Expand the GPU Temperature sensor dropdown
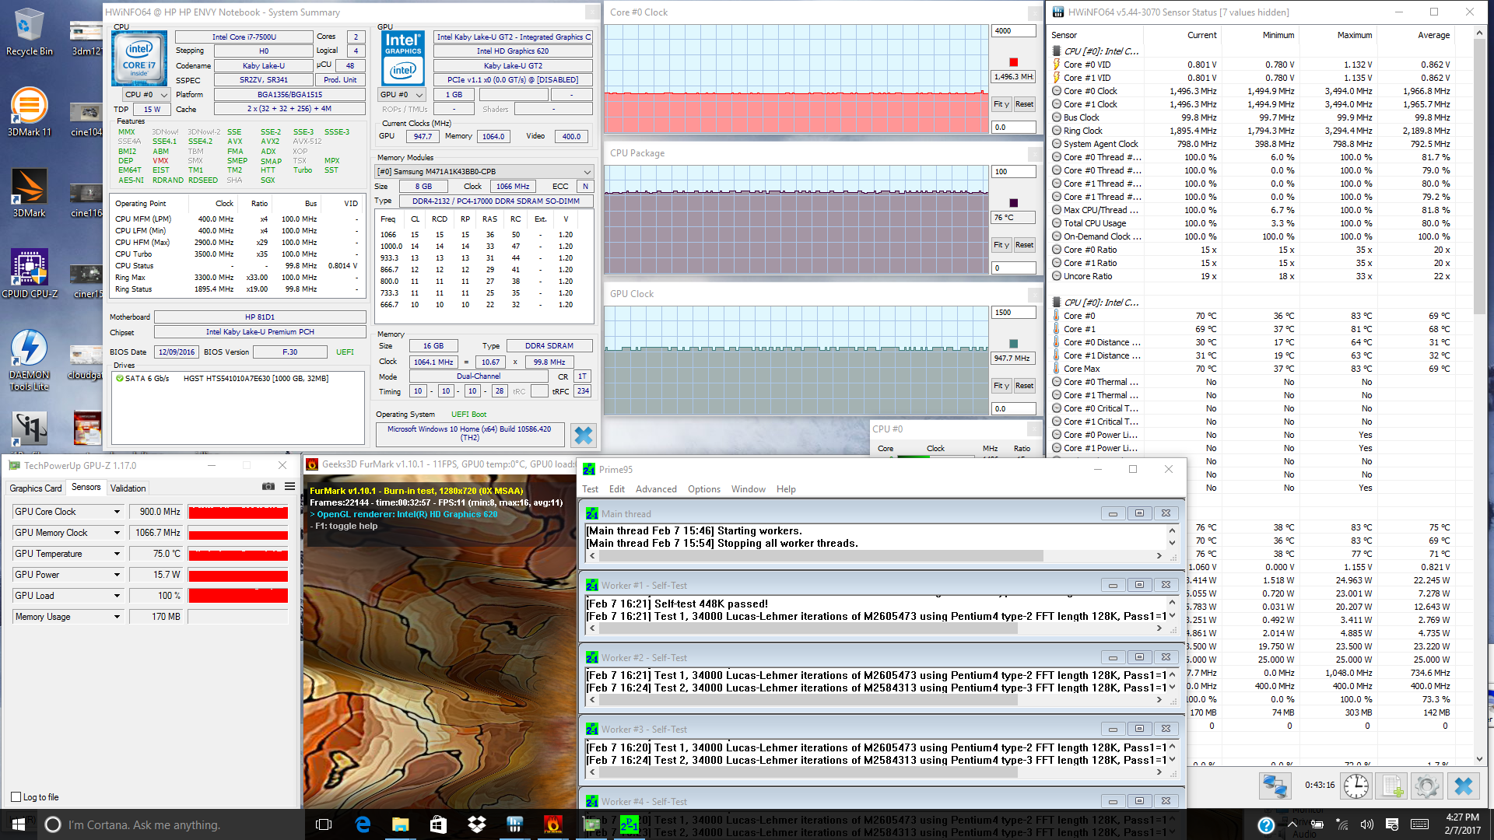 coord(117,554)
